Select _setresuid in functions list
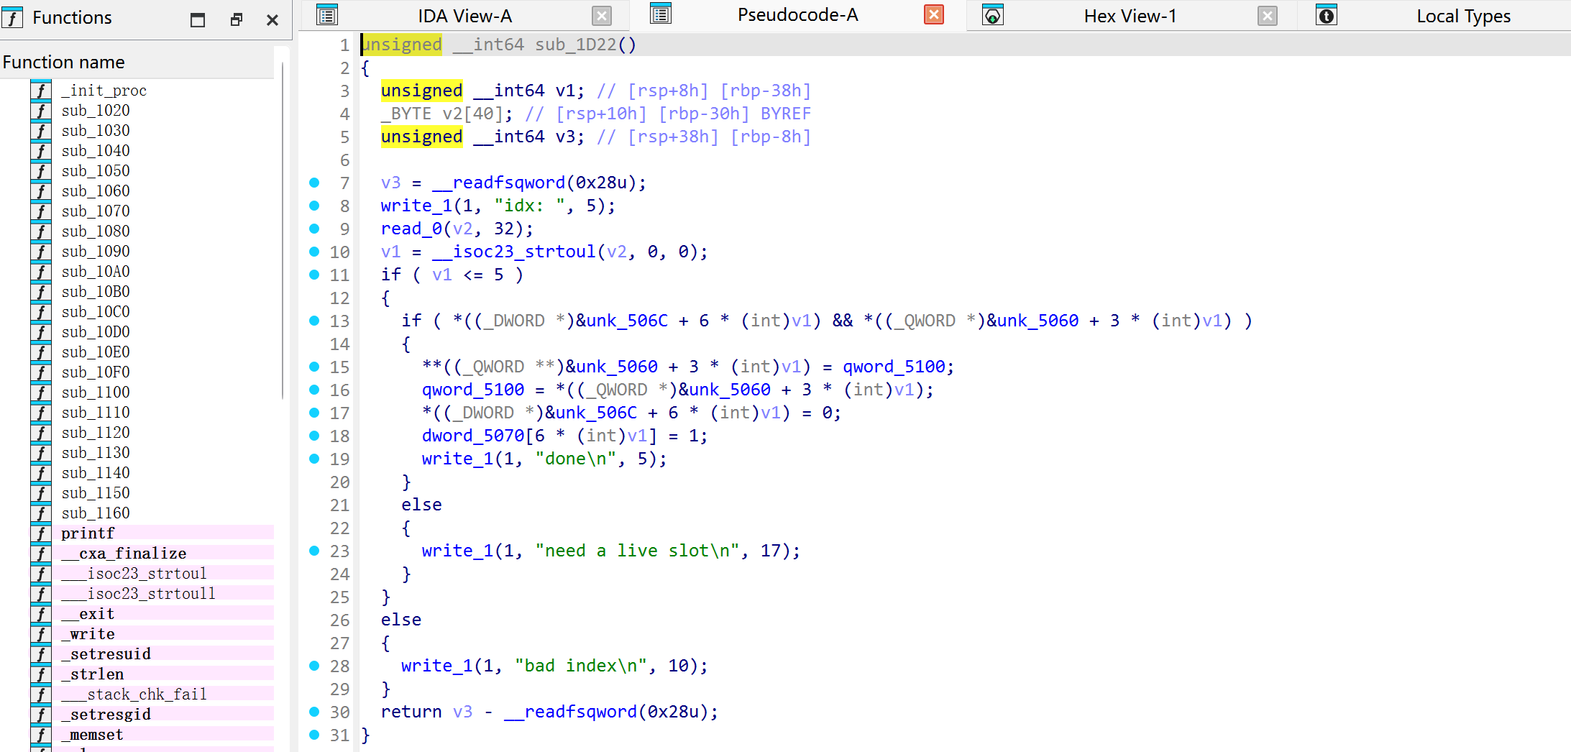Screen dimensions: 1571x752 point(106,654)
